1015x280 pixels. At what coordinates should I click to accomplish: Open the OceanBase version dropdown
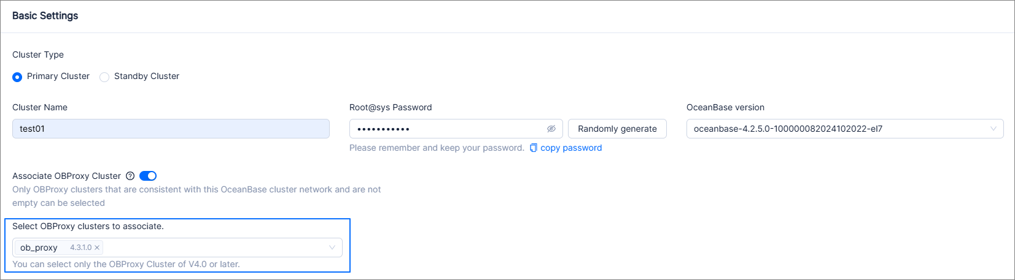[835, 129]
